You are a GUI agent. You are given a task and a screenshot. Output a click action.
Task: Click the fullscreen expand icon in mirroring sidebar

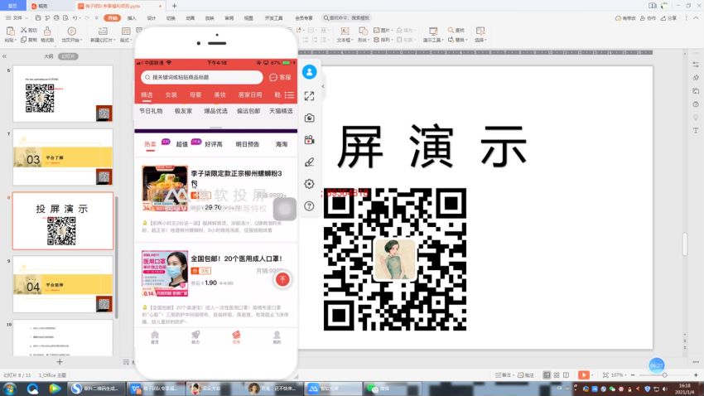(x=310, y=96)
